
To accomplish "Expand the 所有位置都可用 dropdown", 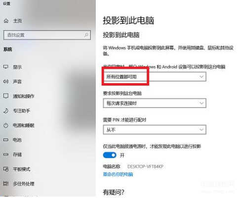I will point(155,77).
